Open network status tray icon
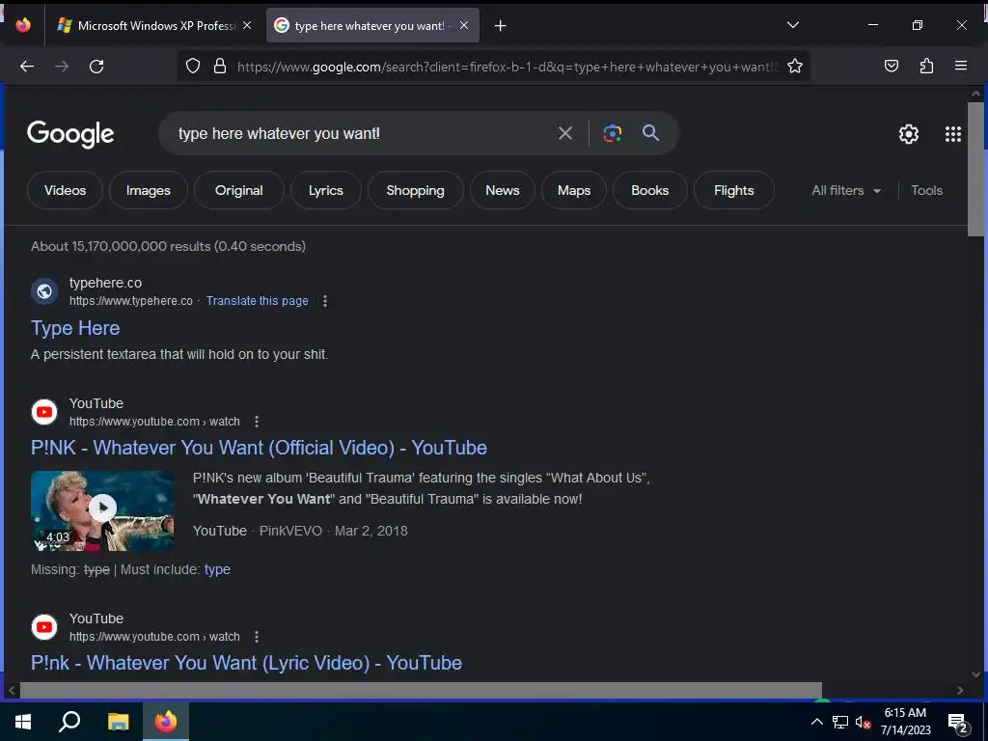Screen dimensions: 988x741 point(840,722)
